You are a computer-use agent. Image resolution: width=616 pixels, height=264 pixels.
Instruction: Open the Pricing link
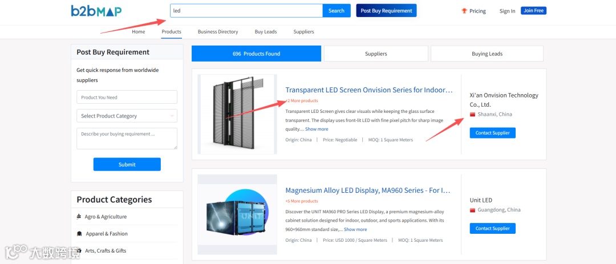pyautogui.click(x=477, y=11)
